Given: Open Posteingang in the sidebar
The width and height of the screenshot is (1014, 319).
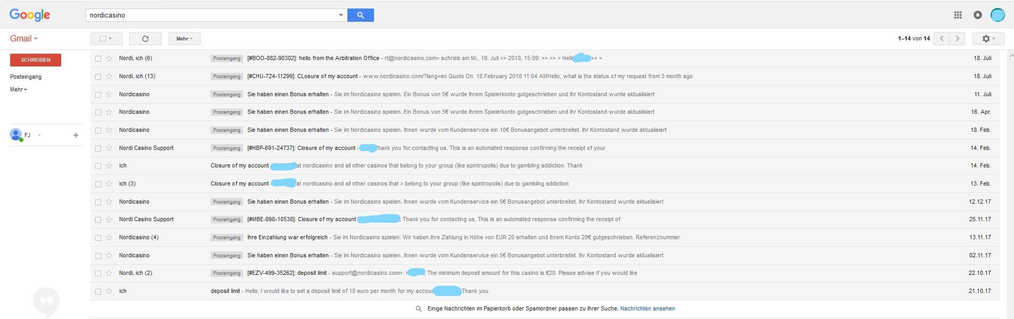Looking at the screenshot, I should tap(26, 77).
